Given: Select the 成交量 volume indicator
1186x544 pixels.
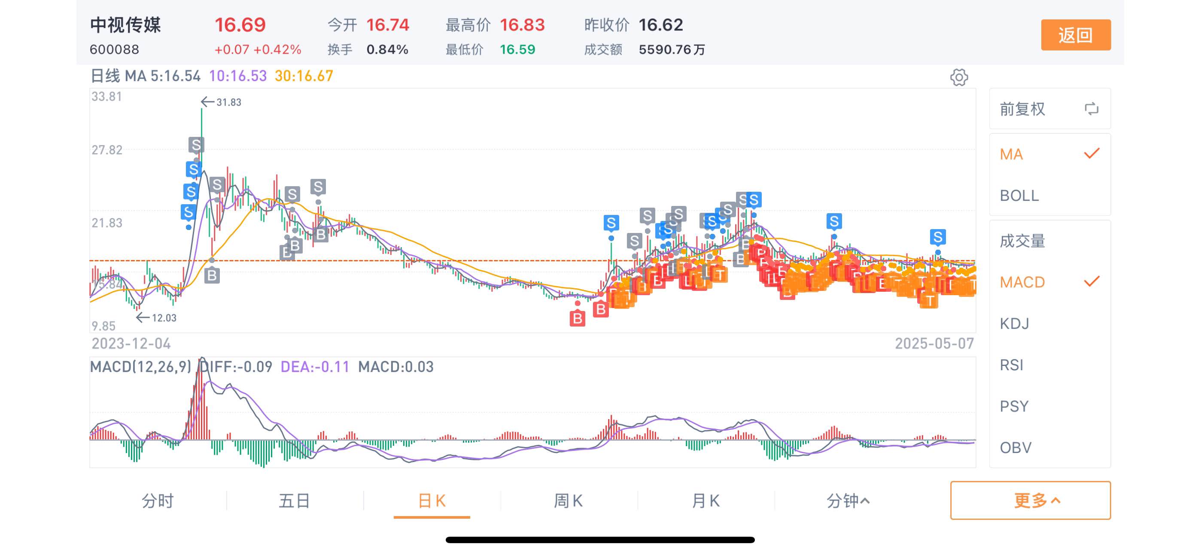Looking at the screenshot, I should coord(1050,241).
